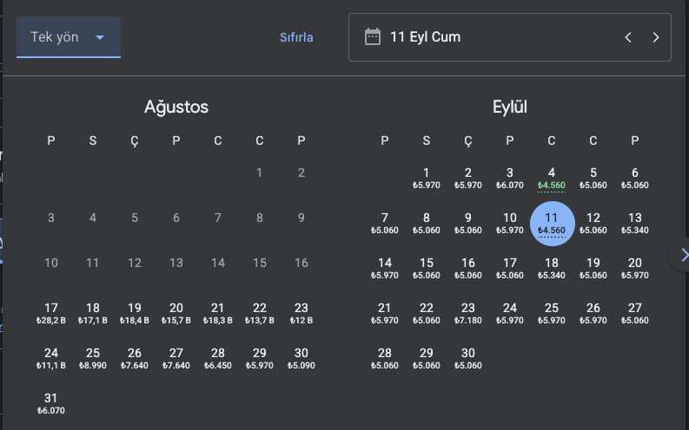Image resolution: width=689 pixels, height=430 pixels.
Task: Select August 24 priced ₺11,1 B
Action: [x=51, y=359]
